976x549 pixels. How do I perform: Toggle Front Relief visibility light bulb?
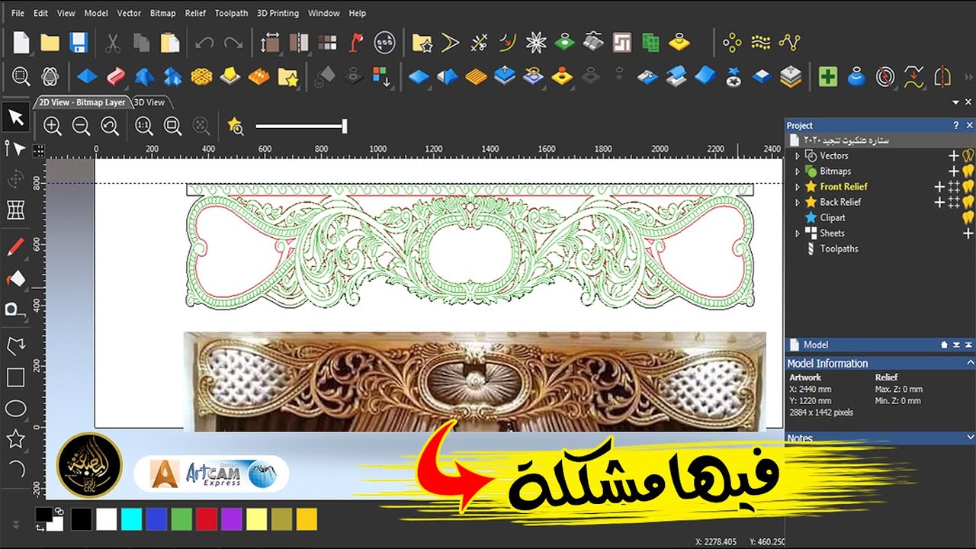(968, 186)
